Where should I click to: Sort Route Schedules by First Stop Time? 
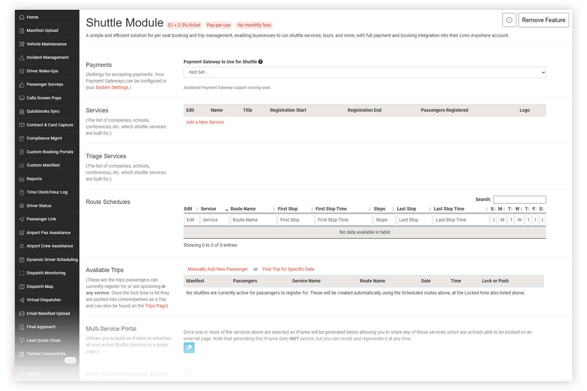pos(331,209)
